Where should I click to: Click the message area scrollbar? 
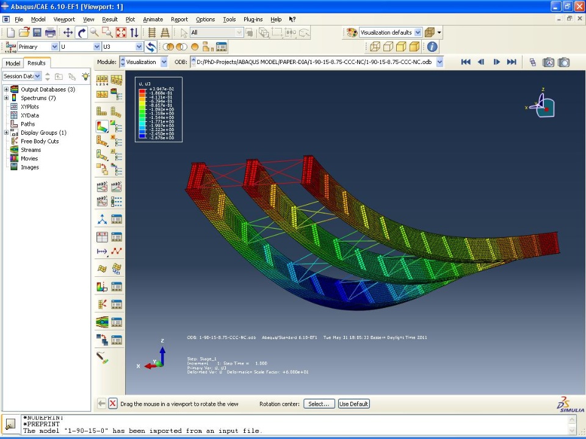572,425
